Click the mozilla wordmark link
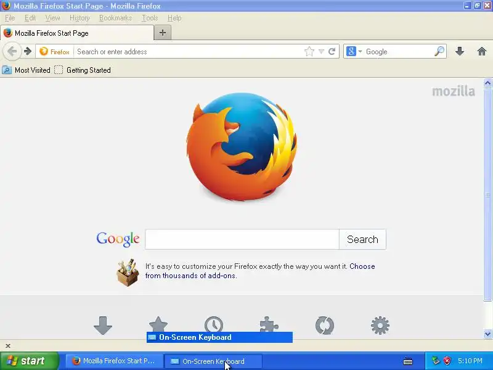 [x=454, y=91]
